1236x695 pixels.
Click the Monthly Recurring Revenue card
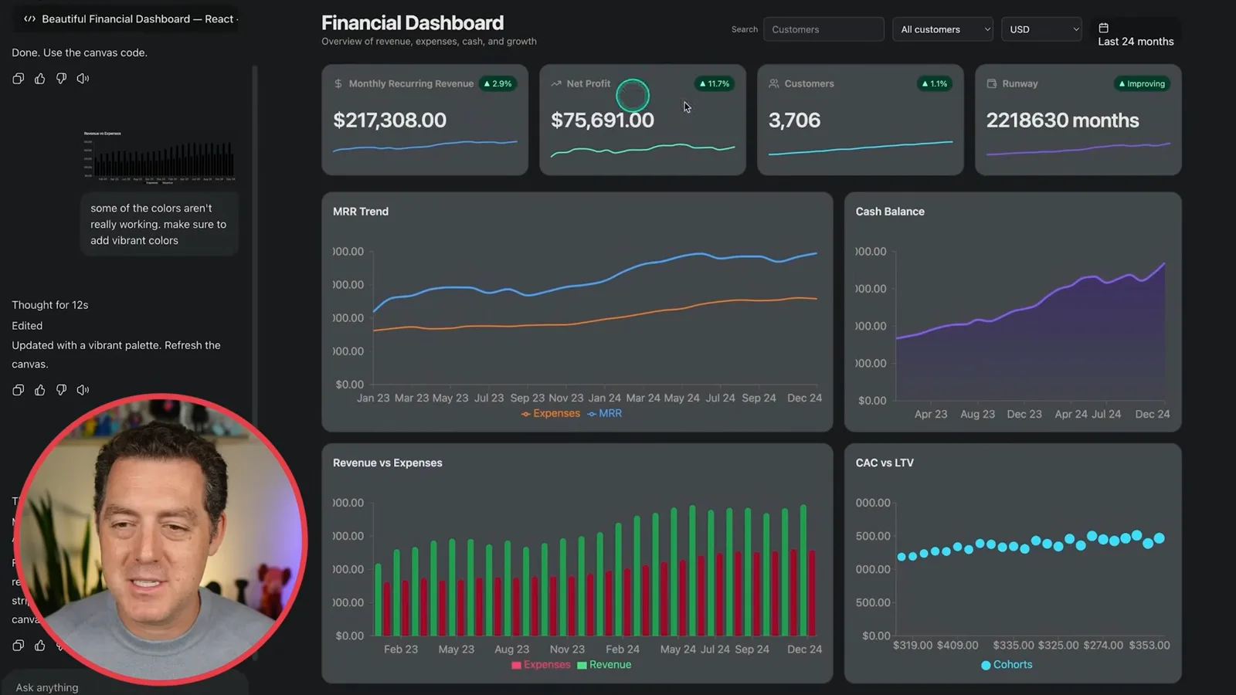425,120
